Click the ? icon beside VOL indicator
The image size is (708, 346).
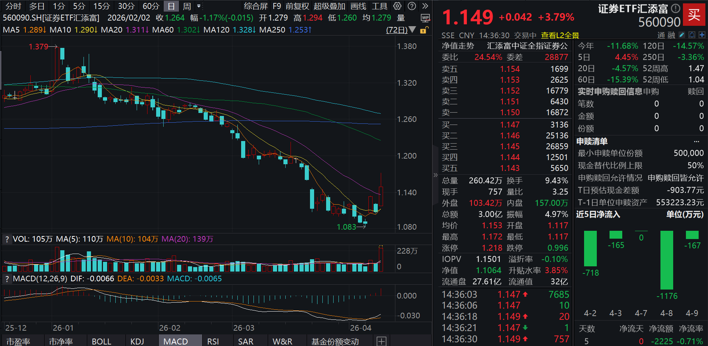6,239
